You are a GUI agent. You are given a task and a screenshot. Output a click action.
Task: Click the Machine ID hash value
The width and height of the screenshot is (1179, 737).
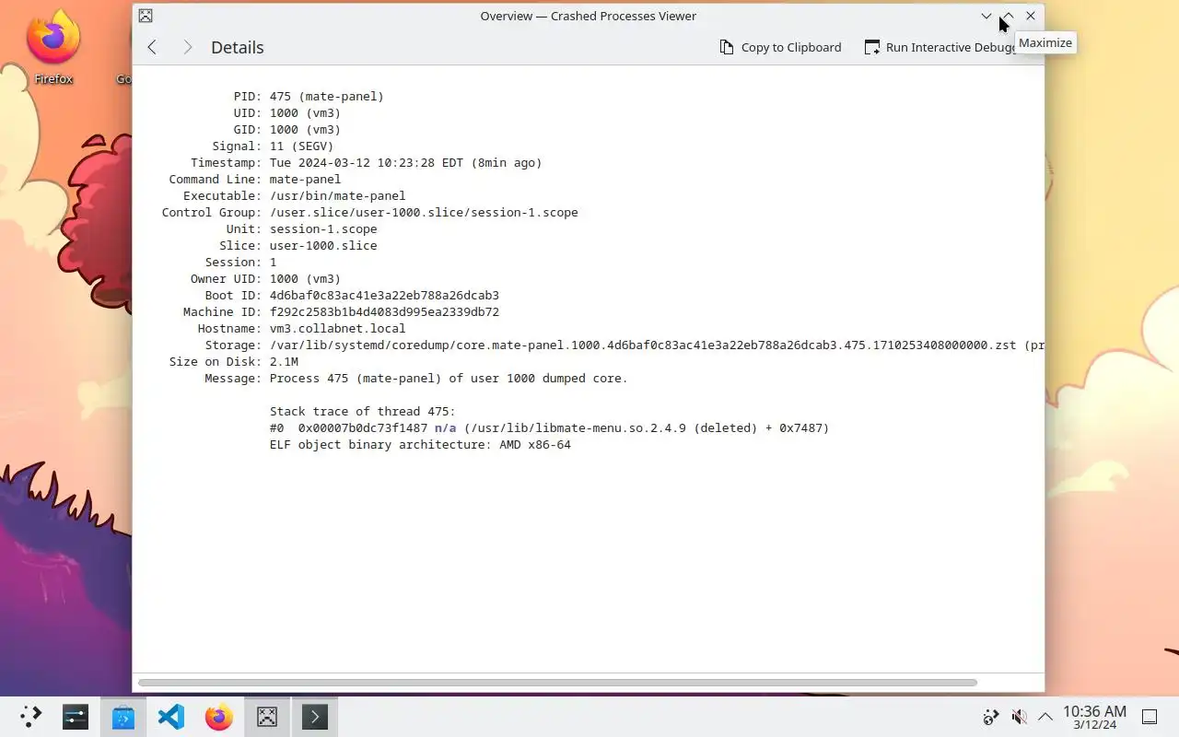coord(384,311)
